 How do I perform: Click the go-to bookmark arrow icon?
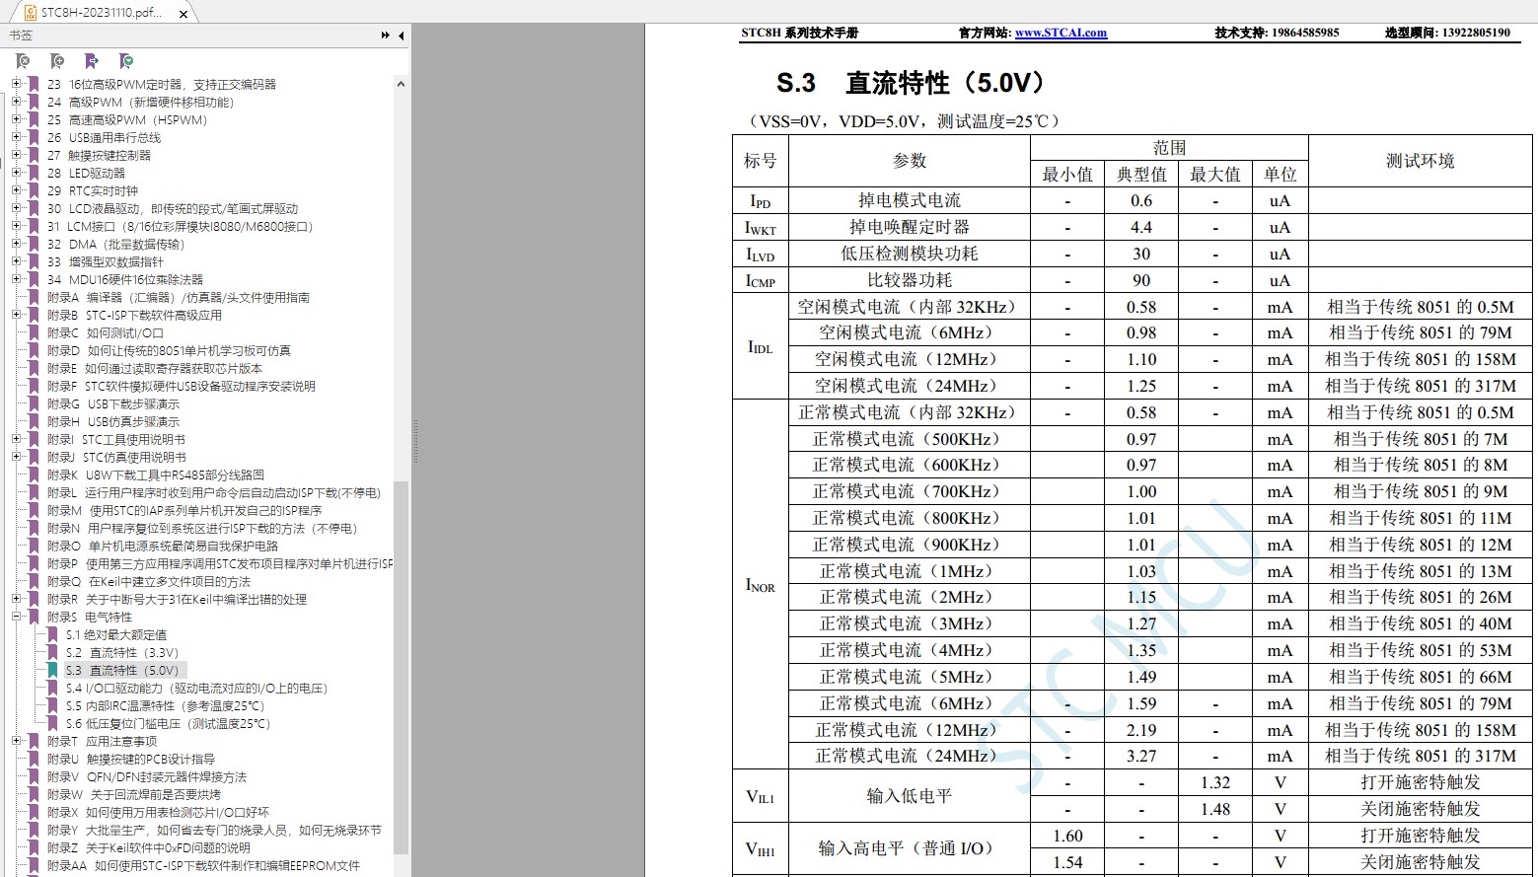point(92,61)
